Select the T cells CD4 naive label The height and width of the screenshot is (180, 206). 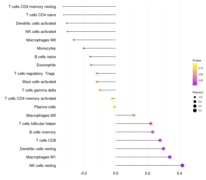41,15
